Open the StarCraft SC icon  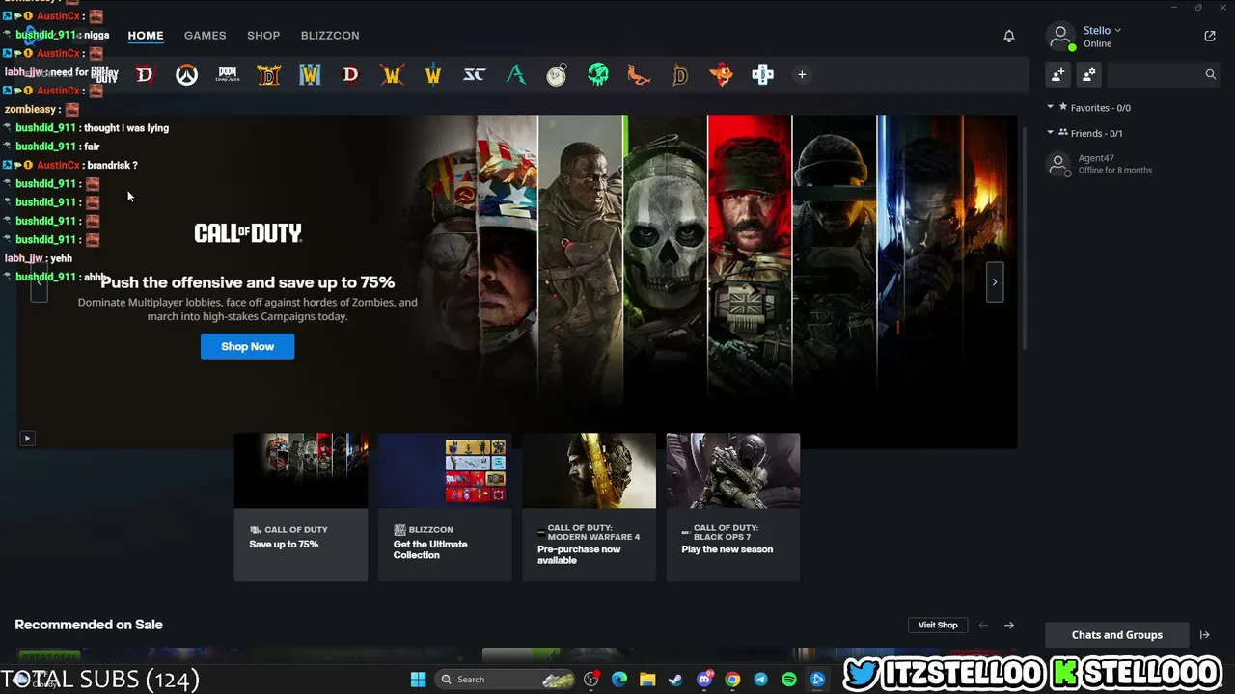tap(474, 74)
